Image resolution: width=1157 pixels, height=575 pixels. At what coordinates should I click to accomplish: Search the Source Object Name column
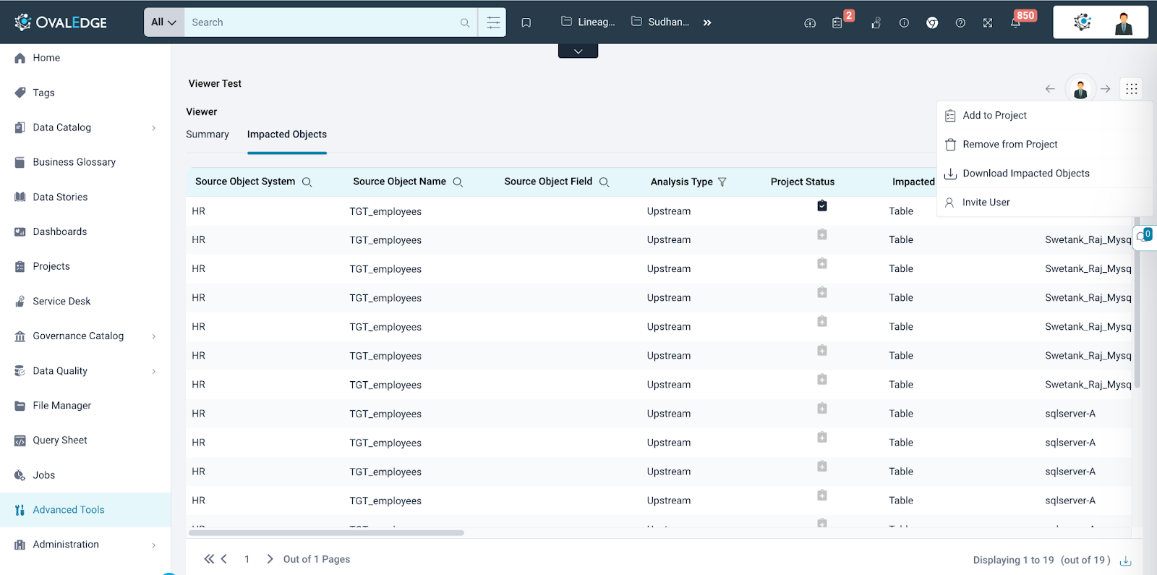tap(458, 182)
